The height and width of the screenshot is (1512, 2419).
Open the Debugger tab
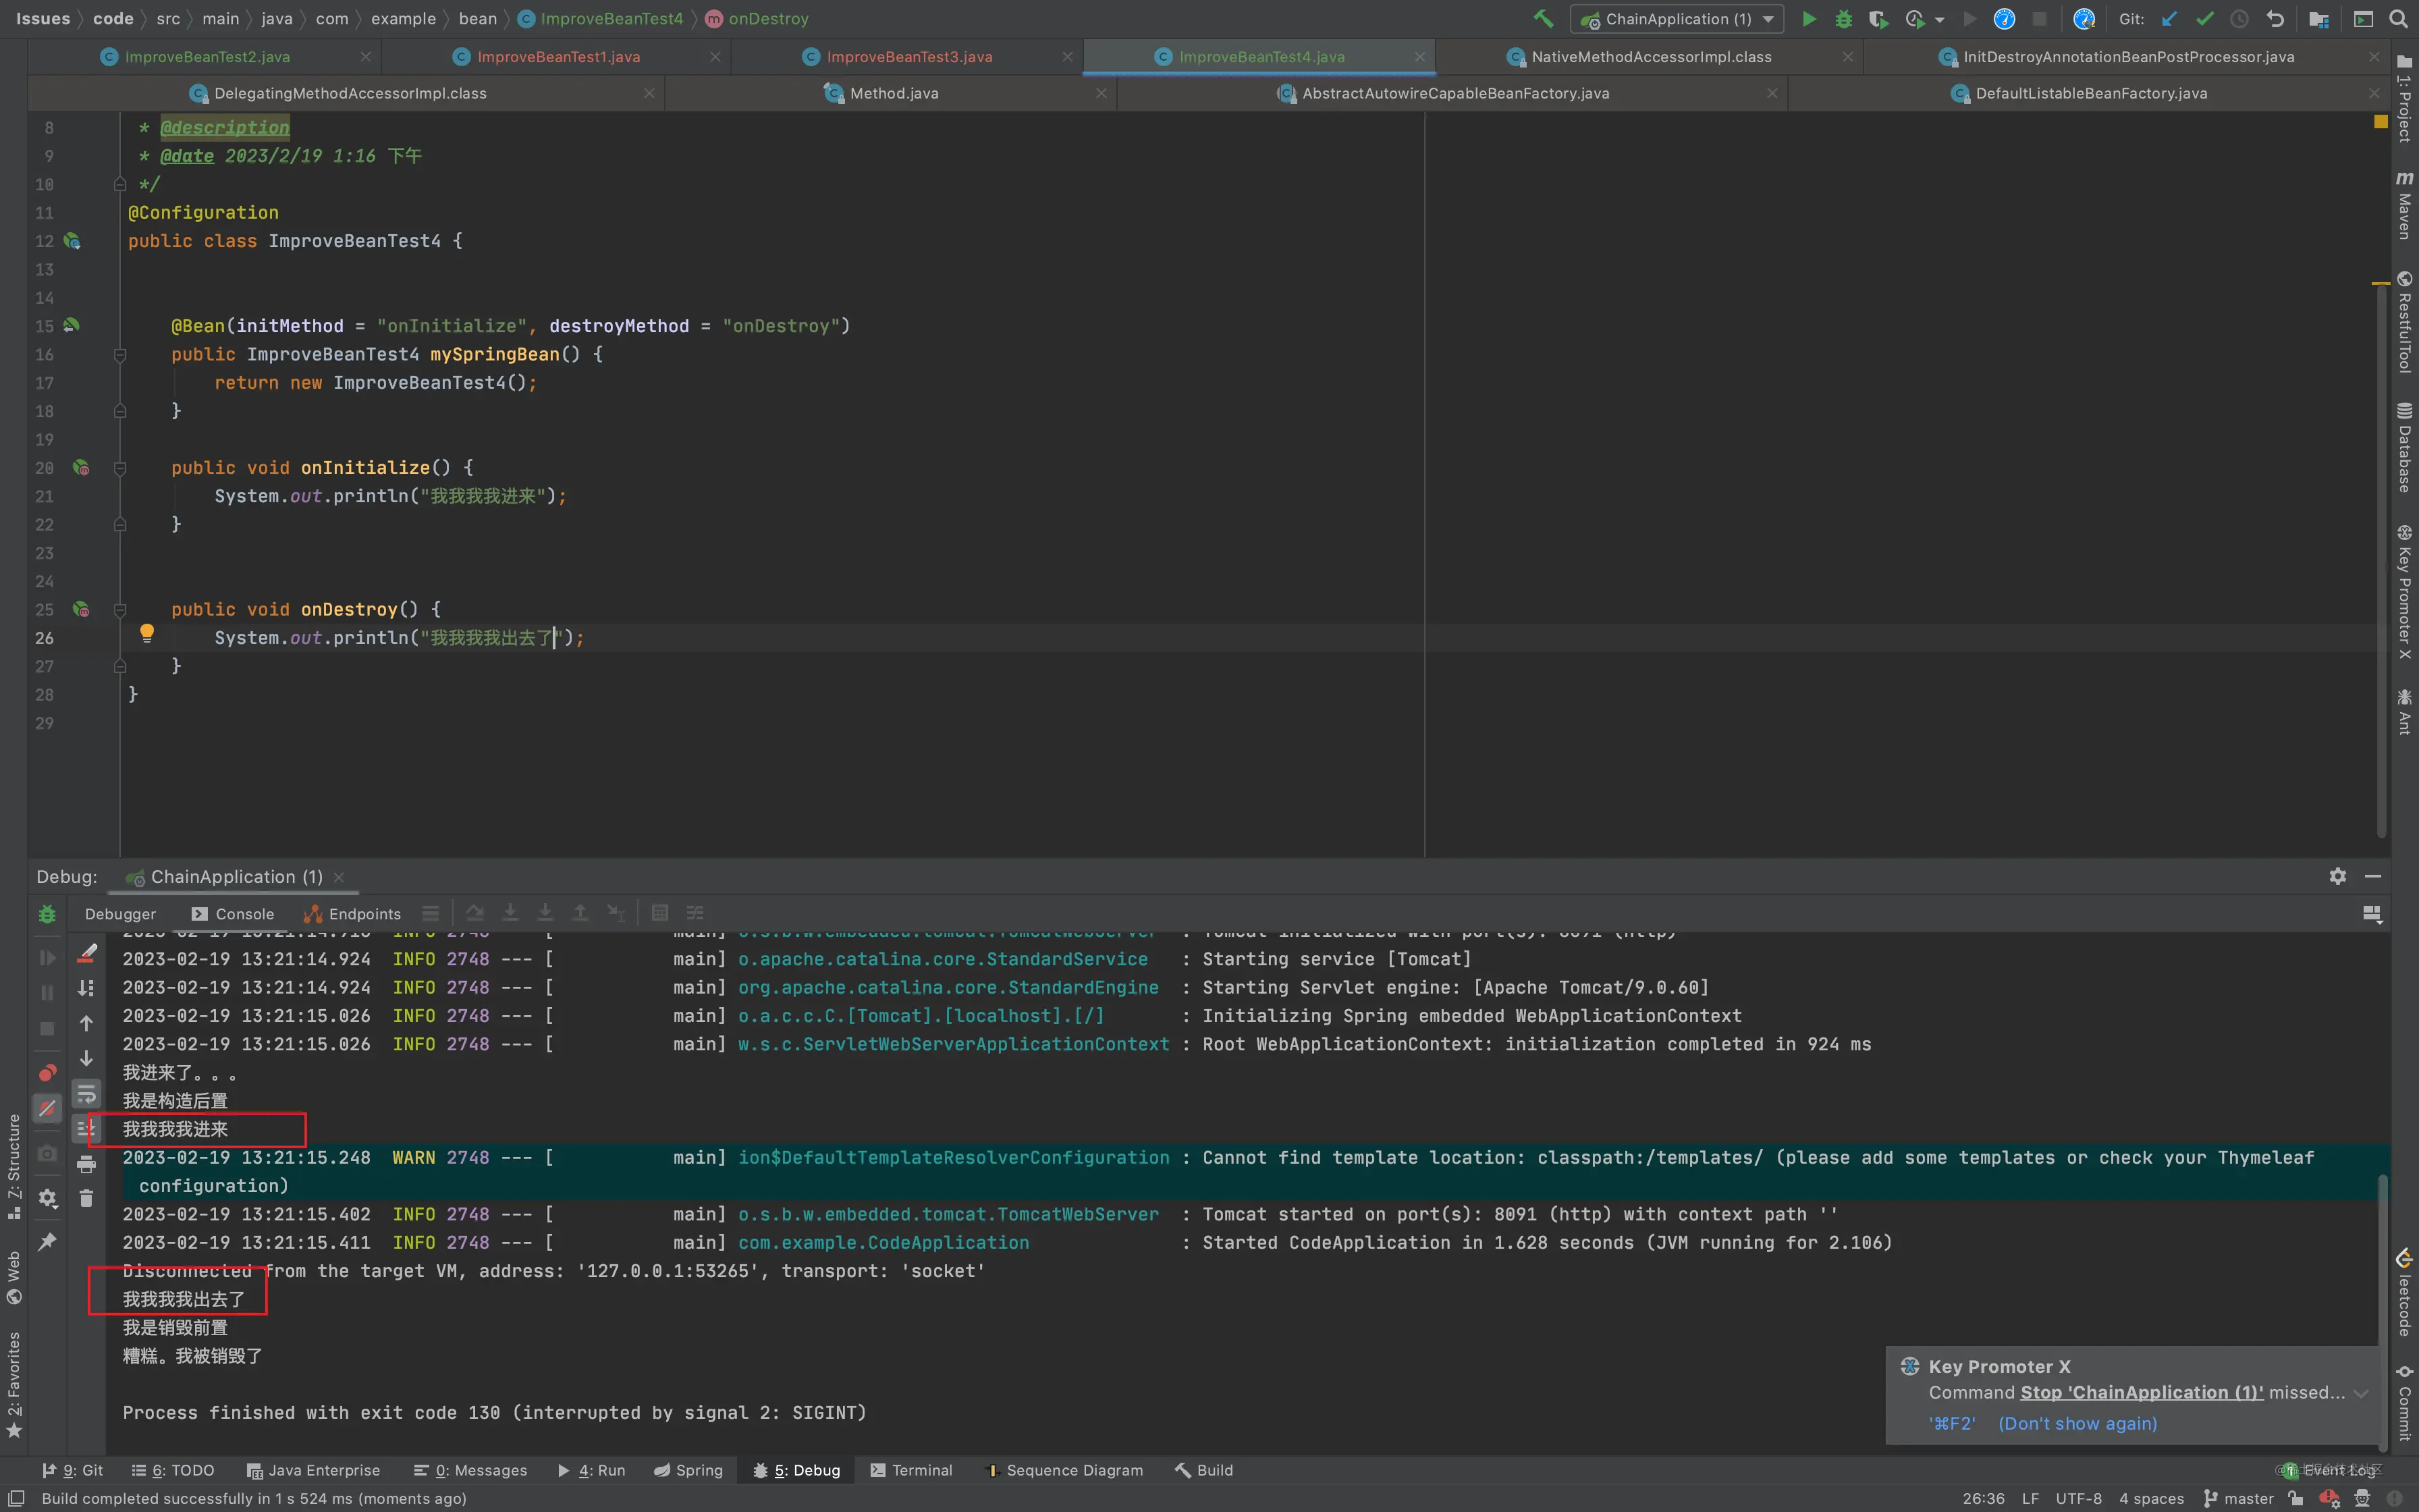[120, 913]
